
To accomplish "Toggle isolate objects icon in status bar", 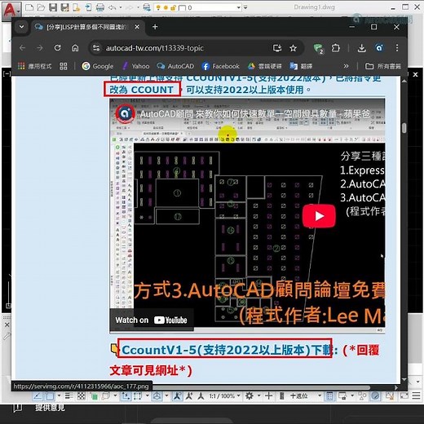I will click(x=362, y=396).
